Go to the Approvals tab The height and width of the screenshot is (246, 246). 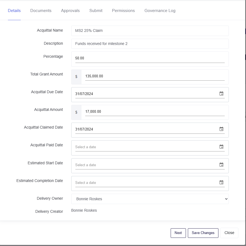click(x=70, y=11)
